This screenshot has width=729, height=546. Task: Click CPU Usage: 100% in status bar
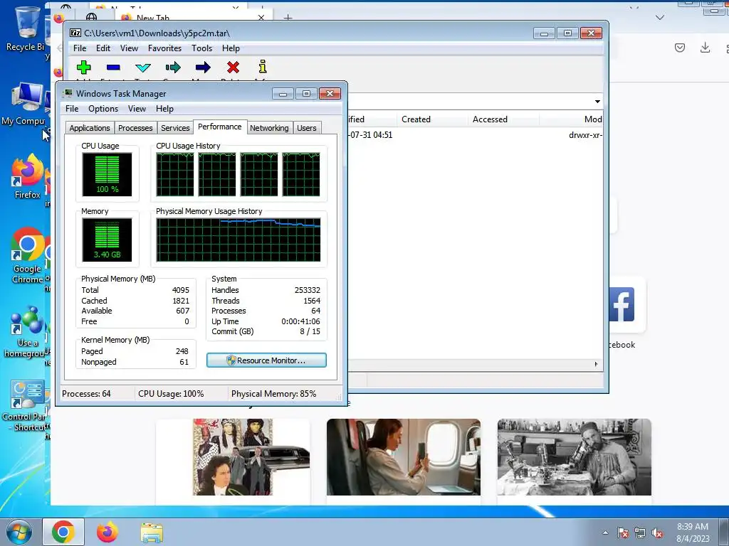pyautogui.click(x=171, y=394)
